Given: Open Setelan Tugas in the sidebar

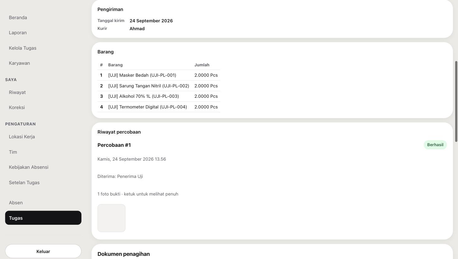Looking at the screenshot, I should click(x=43, y=183).
